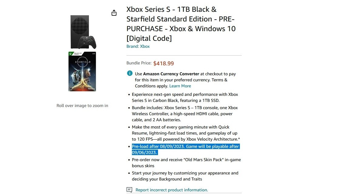Click the Carbon Black 1TB SSD bullet
Screen dimensions: 353x195
pyautogui.click(x=185, y=97)
